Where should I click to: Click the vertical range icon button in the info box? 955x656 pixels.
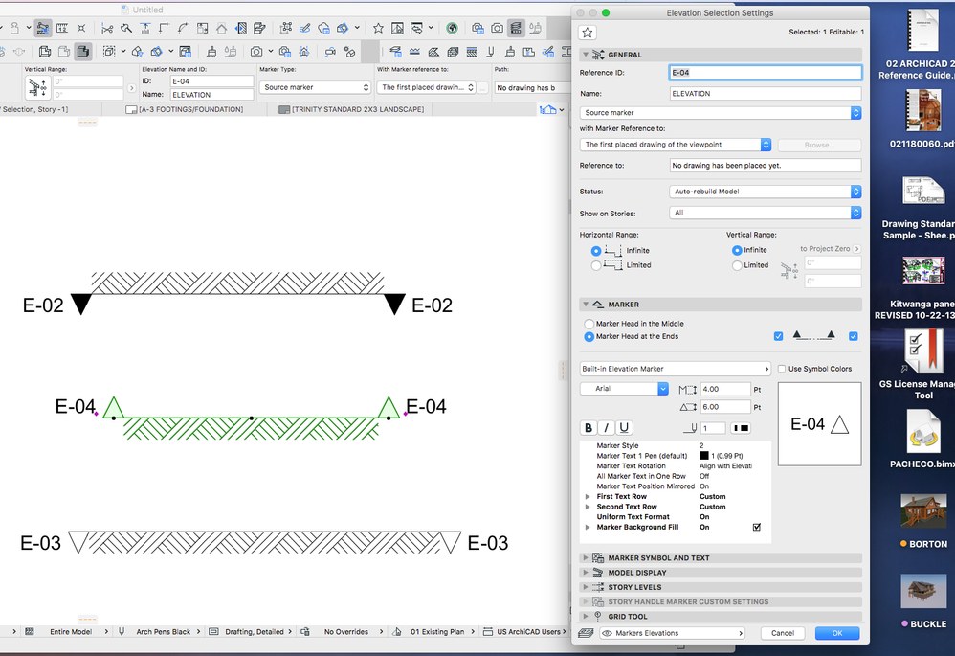click(x=36, y=88)
